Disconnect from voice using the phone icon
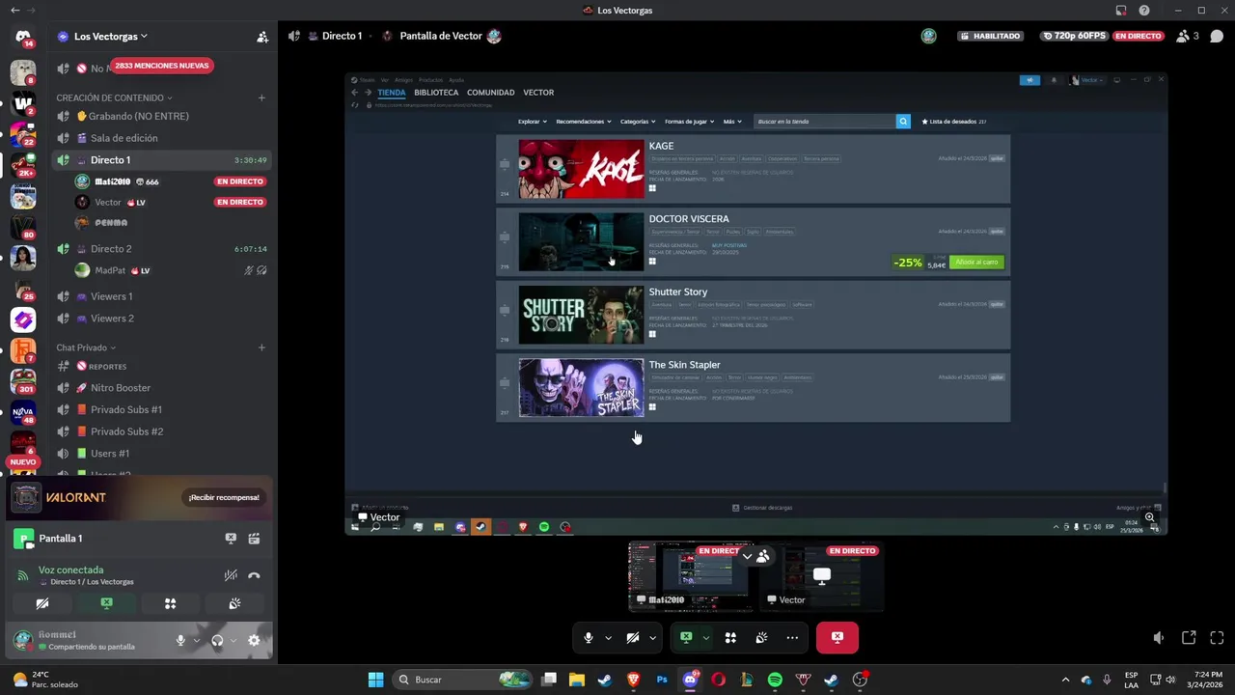 point(254,575)
